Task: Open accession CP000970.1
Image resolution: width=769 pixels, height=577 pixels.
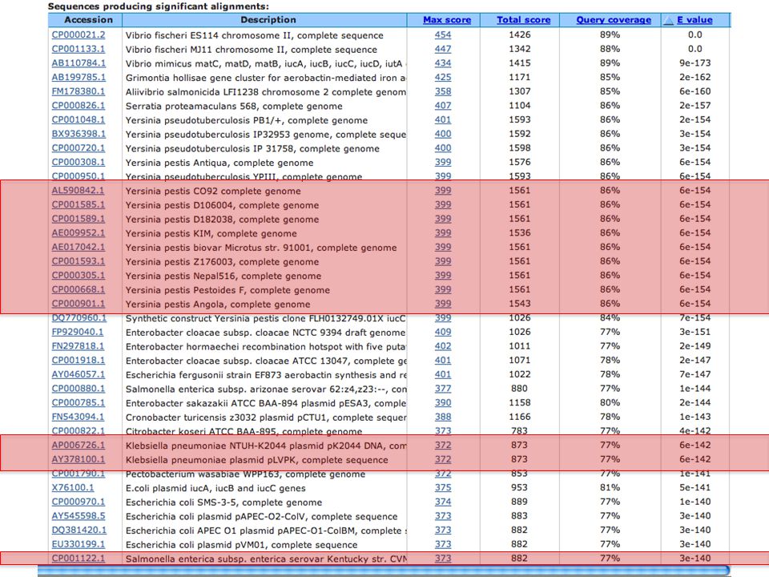Action: (79, 502)
